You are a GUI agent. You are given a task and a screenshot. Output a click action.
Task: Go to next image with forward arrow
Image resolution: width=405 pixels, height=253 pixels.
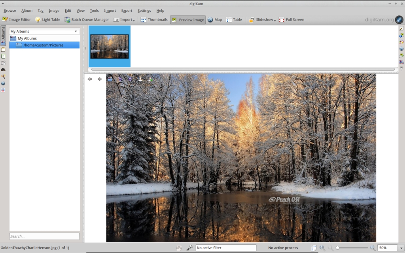[100, 79]
